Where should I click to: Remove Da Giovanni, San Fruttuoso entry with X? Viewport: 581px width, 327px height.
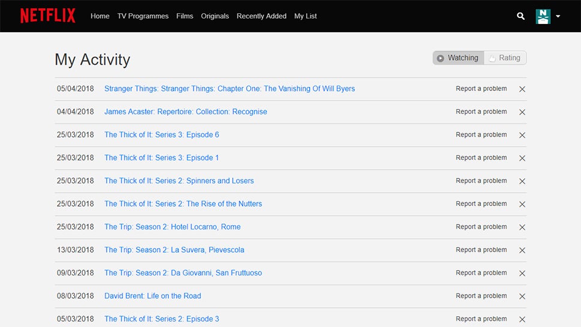[522, 273]
